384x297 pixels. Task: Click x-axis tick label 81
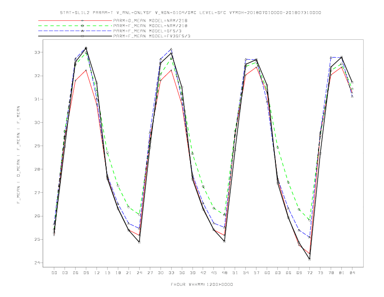pos(342,273)
